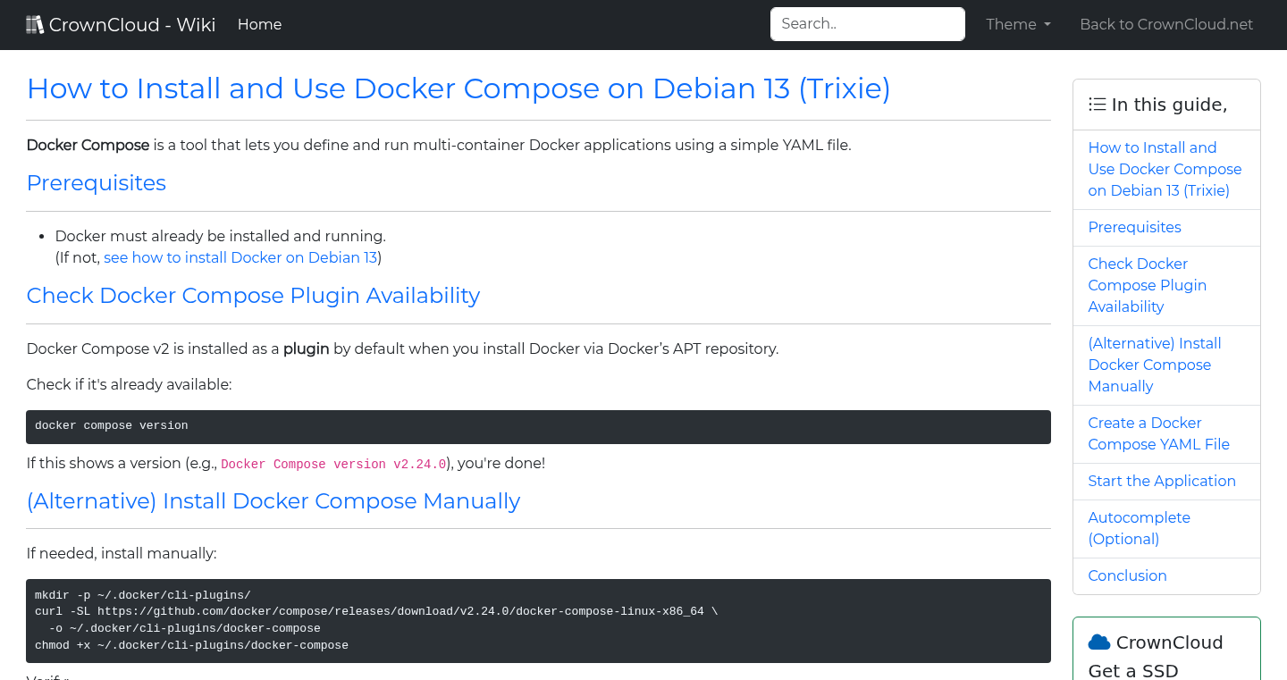Click the list icon beside 'In this guide'
The width and height of the screenshot is (1287, 680).
point(1097,104)
